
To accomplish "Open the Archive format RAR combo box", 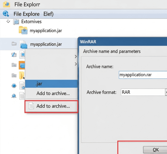I will [144, 92].
